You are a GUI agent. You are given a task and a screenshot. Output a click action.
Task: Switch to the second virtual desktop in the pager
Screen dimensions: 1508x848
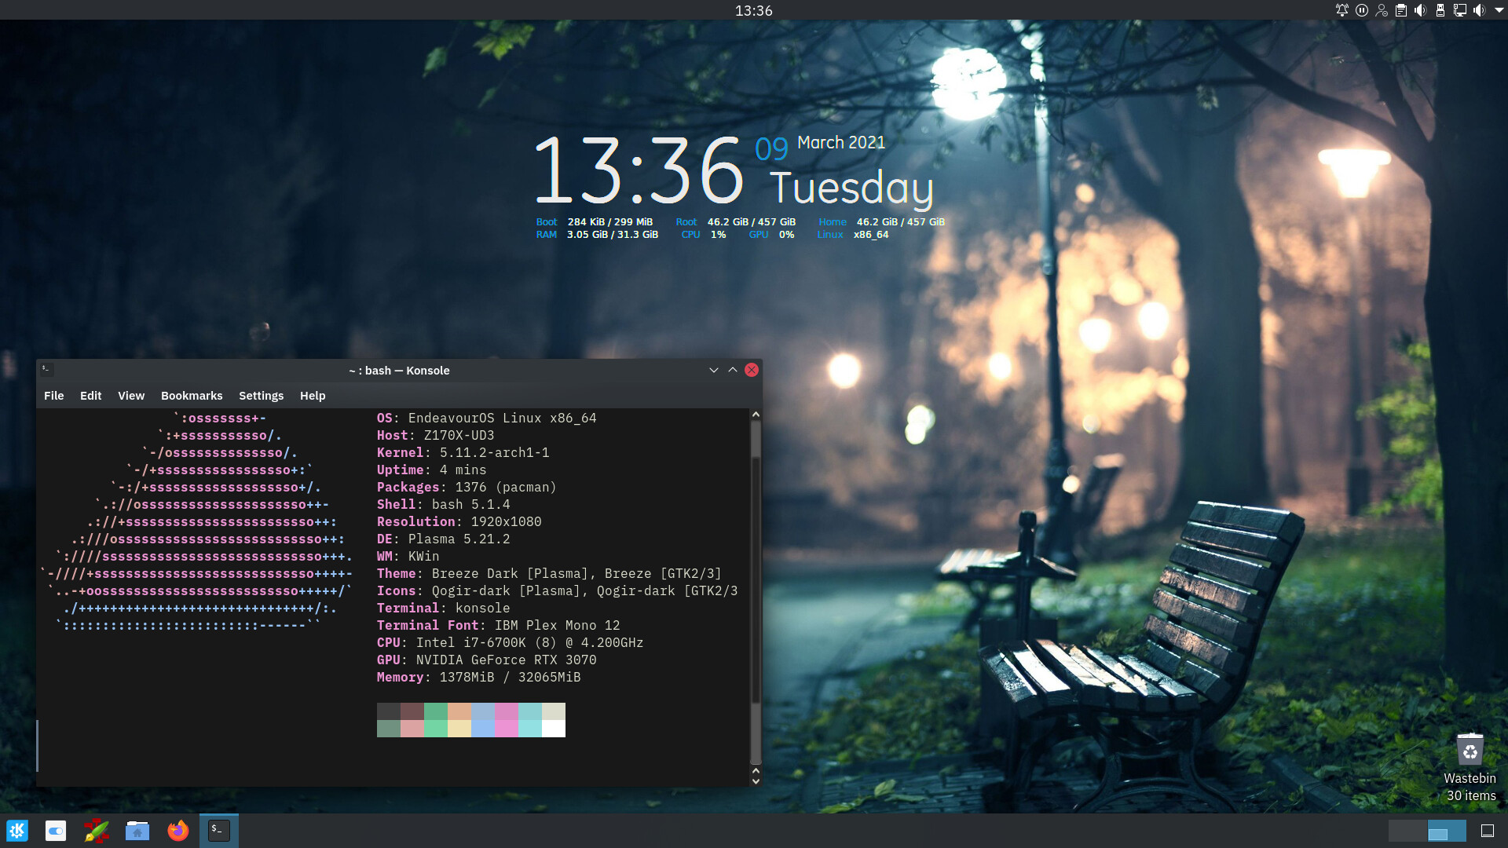click(1447, 831)
